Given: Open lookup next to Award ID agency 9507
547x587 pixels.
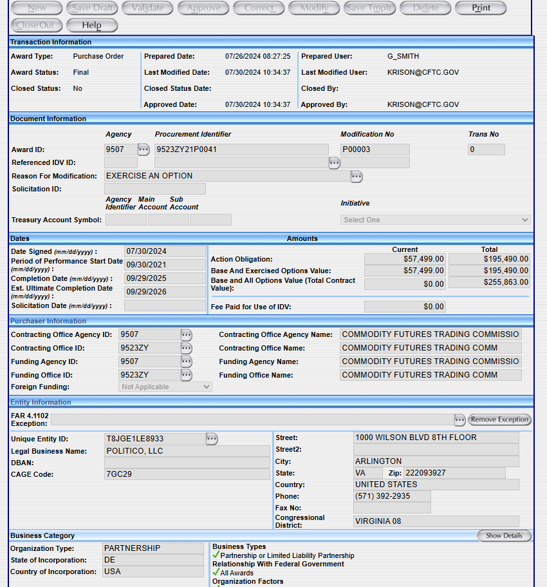Looking at the screenshot, I should tap(144, 149).
